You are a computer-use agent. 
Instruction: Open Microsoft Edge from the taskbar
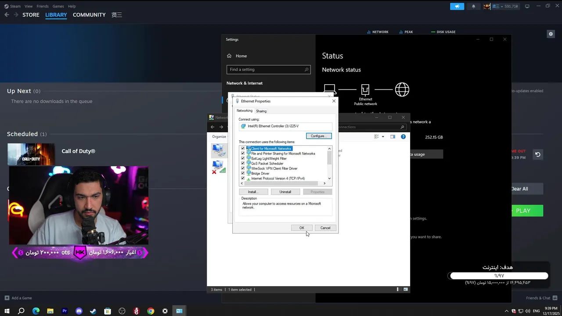(36, 311)
